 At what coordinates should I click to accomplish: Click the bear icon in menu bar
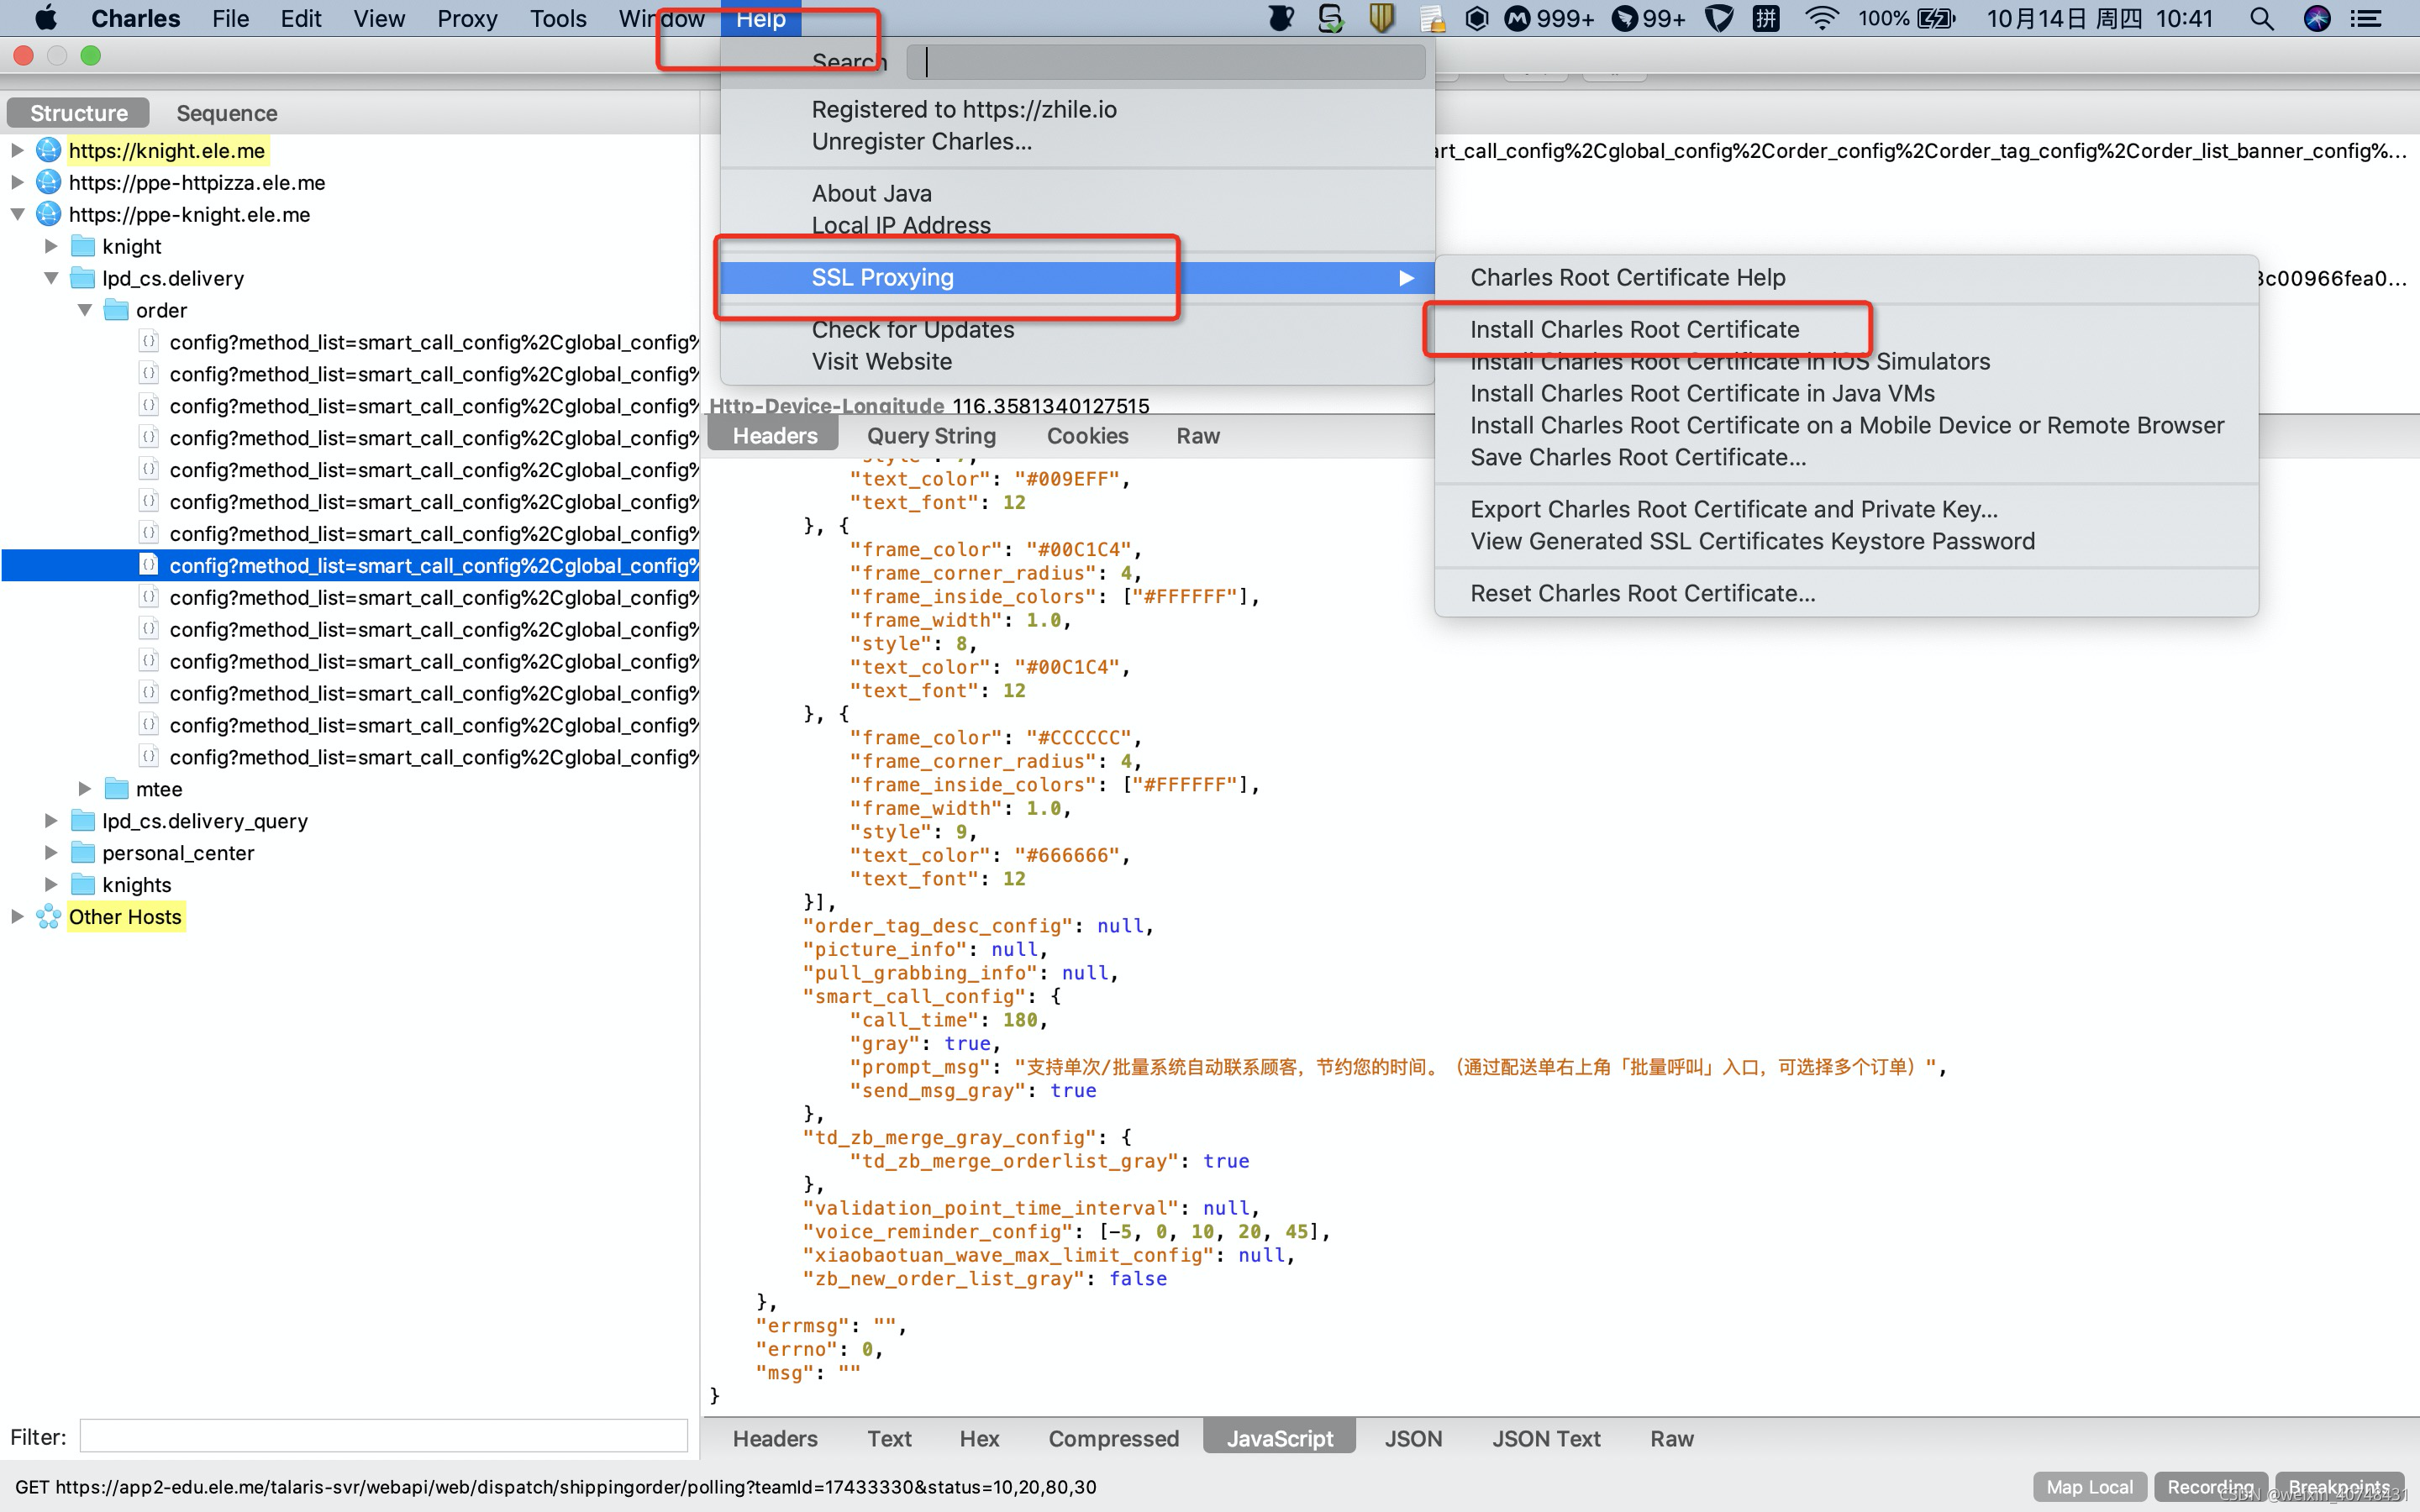click(1281, 18)
